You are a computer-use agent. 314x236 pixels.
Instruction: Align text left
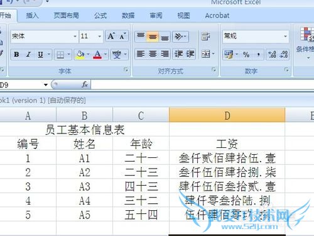[x=141, y=54]
